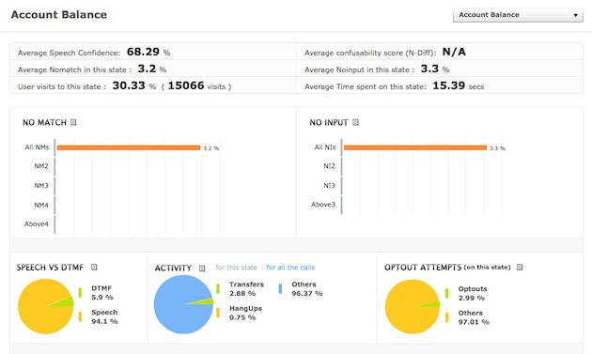Click info icon beside OPTOUT ATTEMPTS
This screenshot has height=354, width=592.
pyautogui.click(x=520, y=268)
